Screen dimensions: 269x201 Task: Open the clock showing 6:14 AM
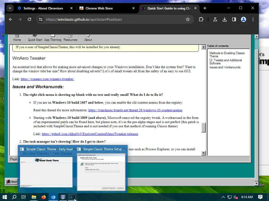coord(247,197)
